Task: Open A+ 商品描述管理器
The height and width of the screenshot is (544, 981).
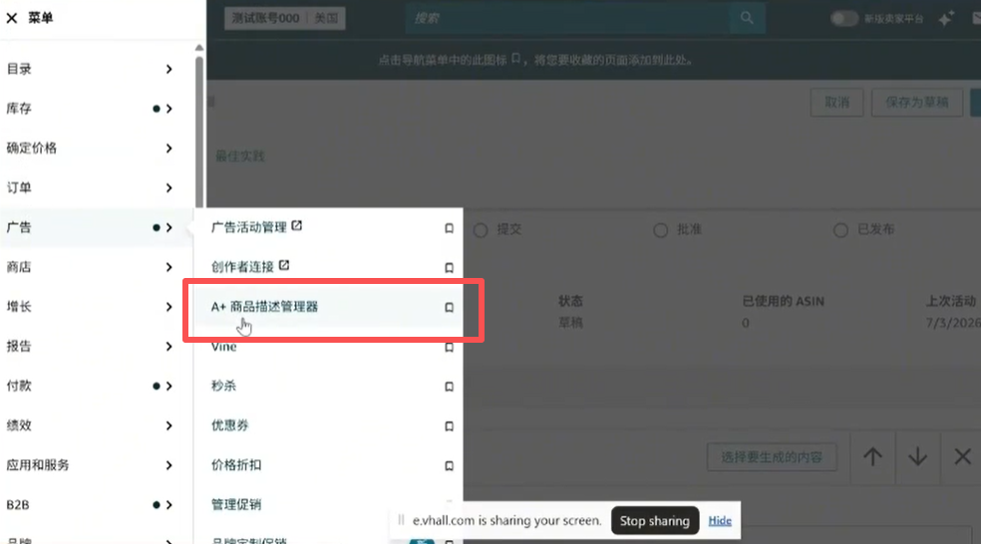Action: [x=264, y=307]
